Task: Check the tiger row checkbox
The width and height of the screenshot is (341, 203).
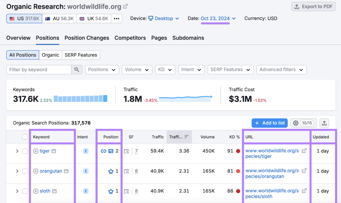Action: 25,151
